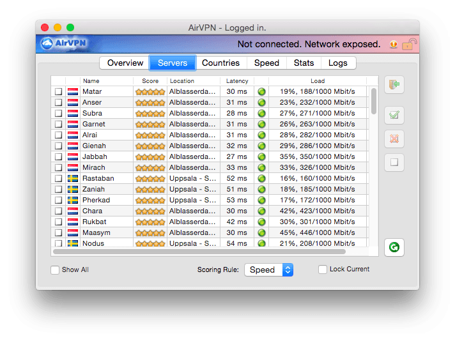
Task: Open the Scoring Rule Speed dropdown
Action: (x=268, y=270)
